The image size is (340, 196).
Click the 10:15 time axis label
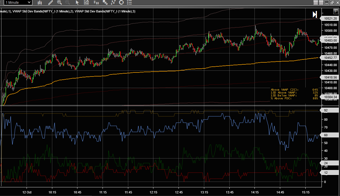click(x=52, y=192)
